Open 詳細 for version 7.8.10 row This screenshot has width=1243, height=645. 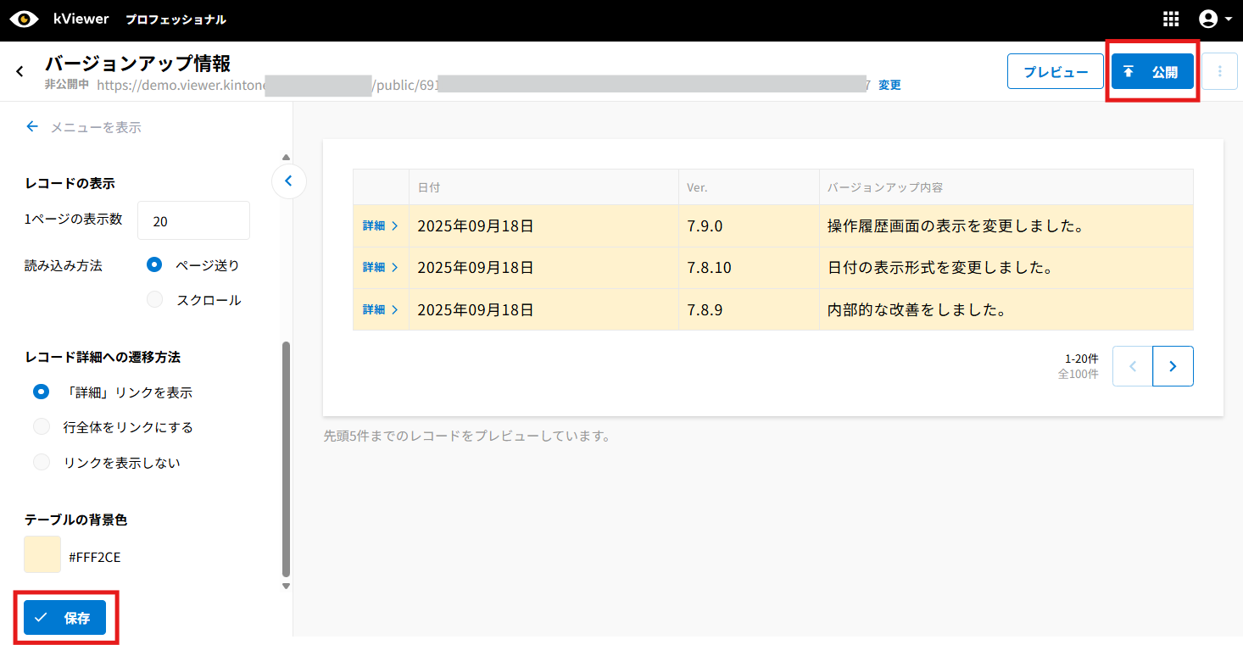click(x=380, y=268)
